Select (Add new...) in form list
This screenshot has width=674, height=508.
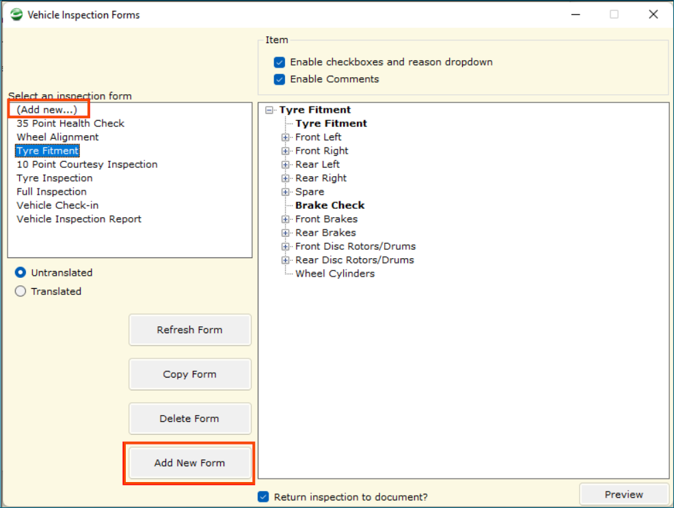[47, 109]
